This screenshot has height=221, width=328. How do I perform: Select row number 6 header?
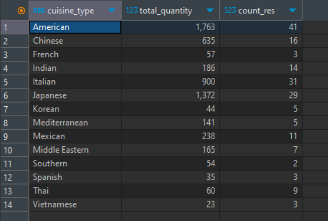pos(14,96)
